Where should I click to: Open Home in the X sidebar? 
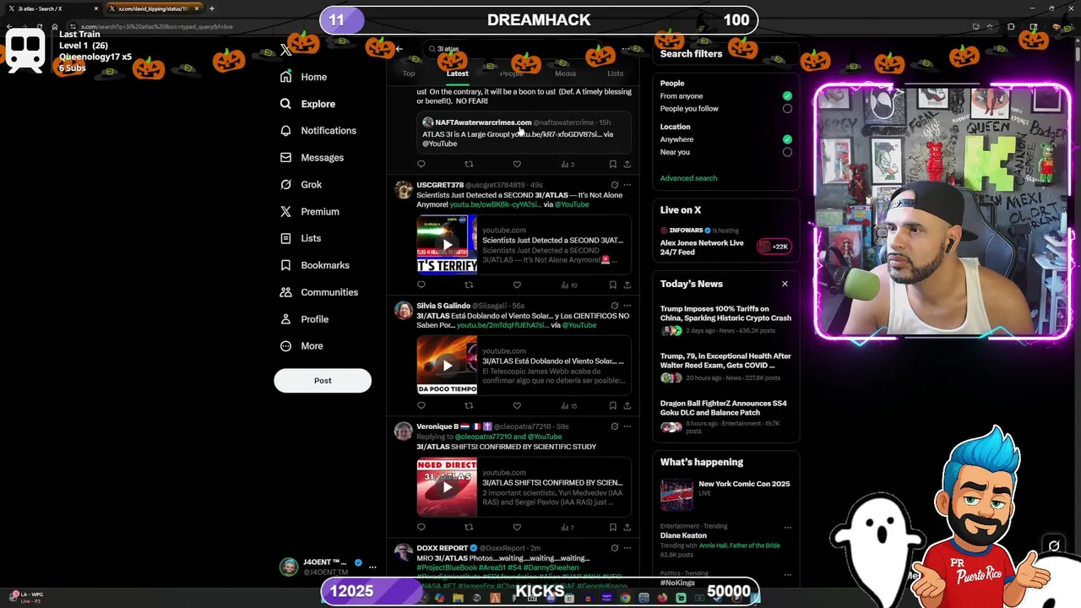coord(313,77)
